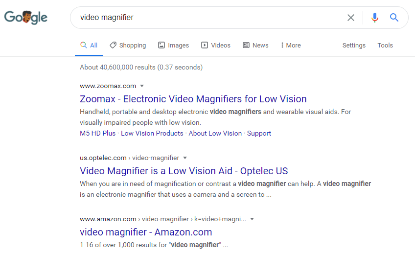The width and height of the screenshot is (415, 256).
Task: Expand dropdown arrow next to www.zoomax.com
Action: point(142,86)
